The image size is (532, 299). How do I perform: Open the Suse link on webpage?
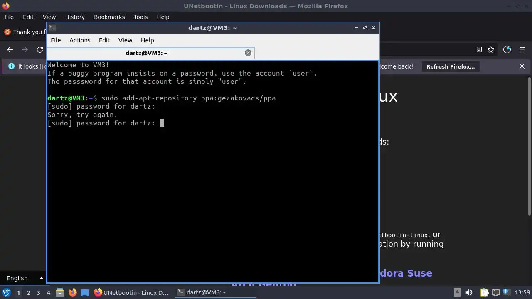coord(419,273)
